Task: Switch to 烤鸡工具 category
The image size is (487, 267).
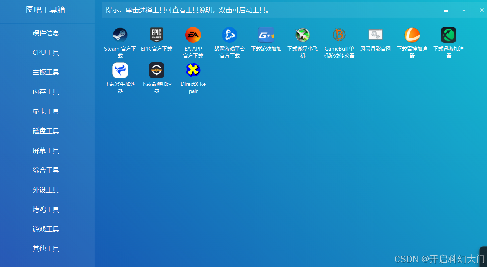Action: tap(46, 209)
